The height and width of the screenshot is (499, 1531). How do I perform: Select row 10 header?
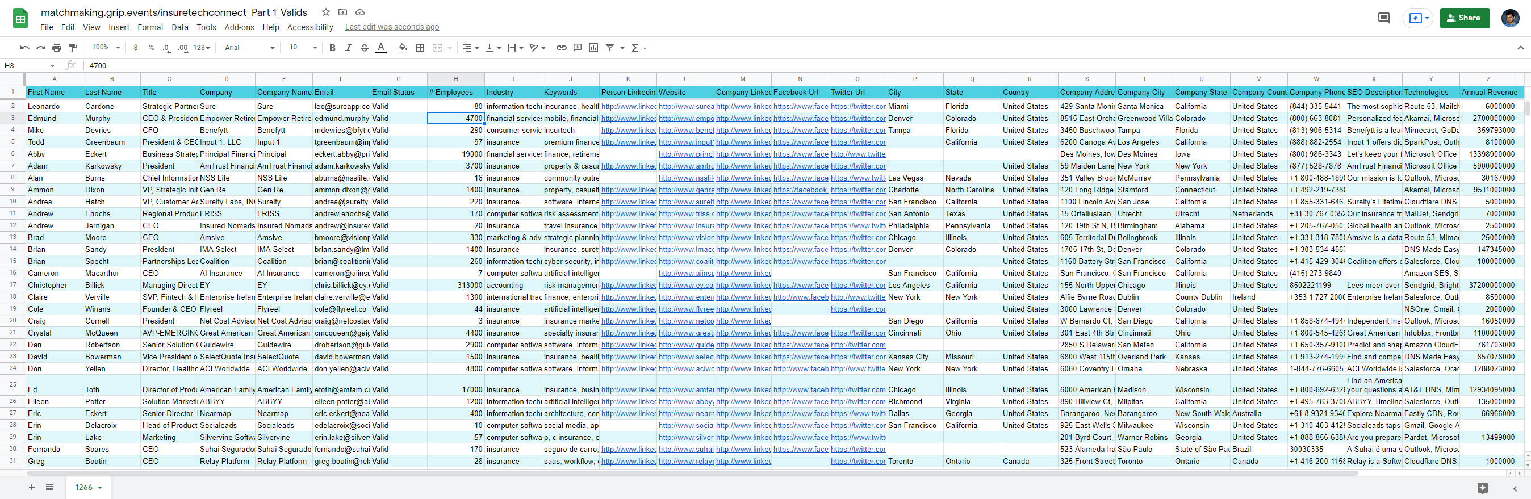pos(12,202)
